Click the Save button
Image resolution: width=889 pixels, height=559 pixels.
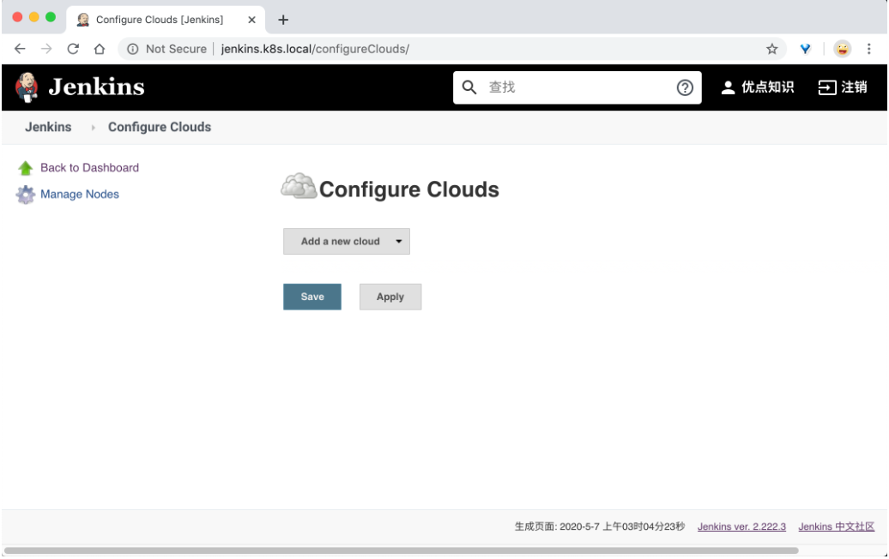312,297
